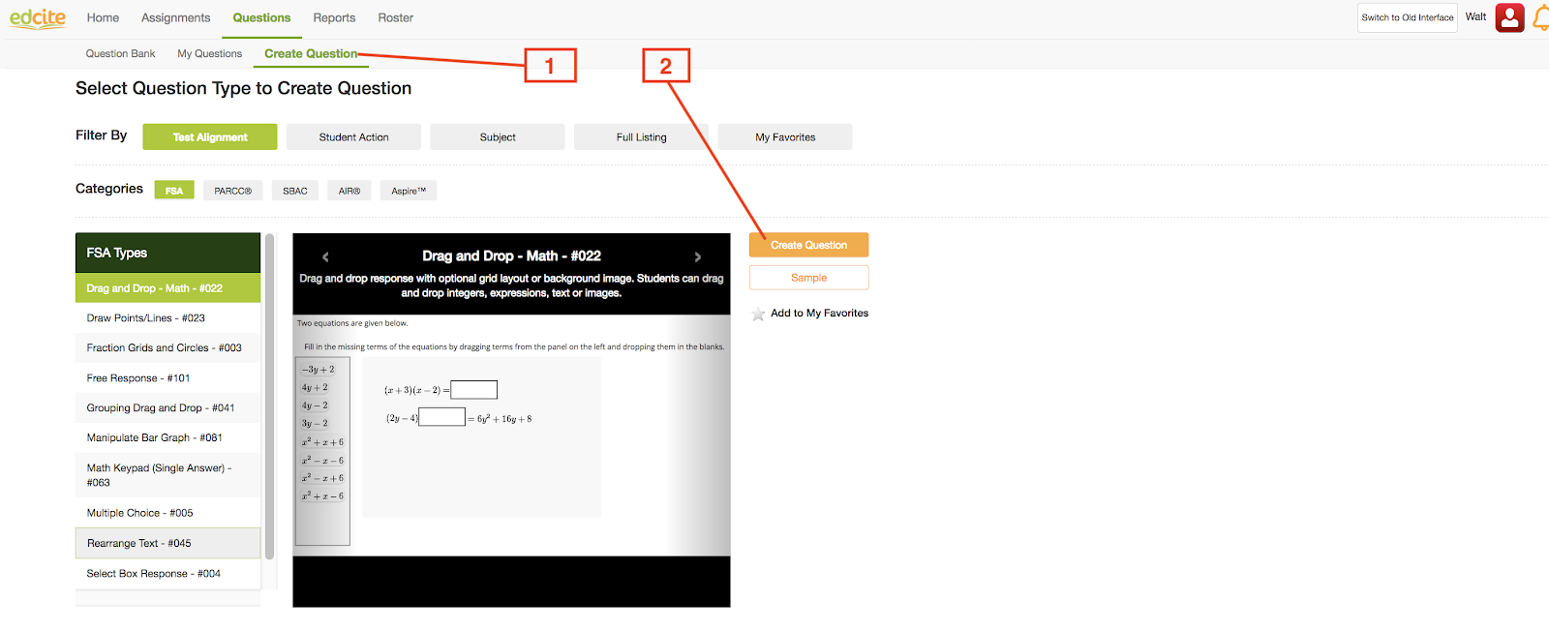
Task: Open the Home menu
Action: tap(103, 17)
